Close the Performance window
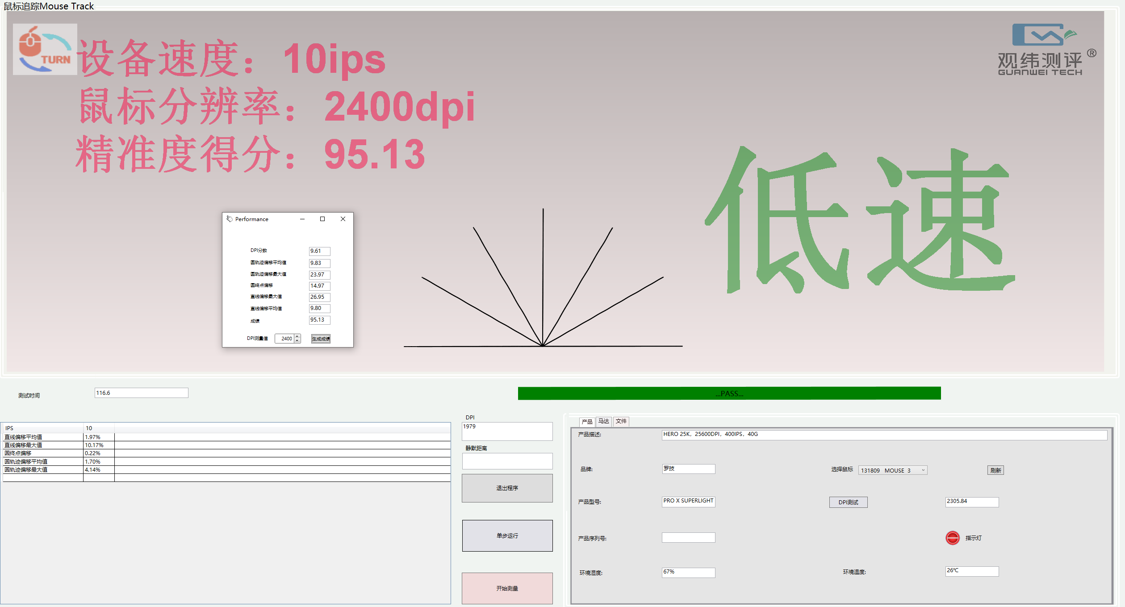 [343, 219]
